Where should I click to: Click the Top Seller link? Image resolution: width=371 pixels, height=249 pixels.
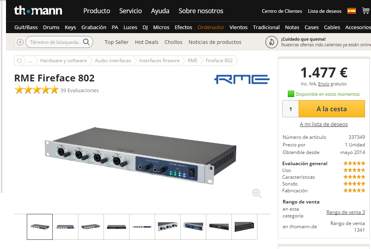[116, 42]
